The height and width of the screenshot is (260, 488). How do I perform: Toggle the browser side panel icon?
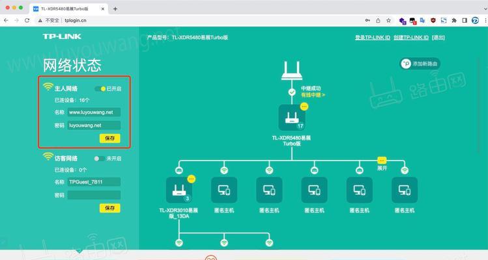coord(465,21)
